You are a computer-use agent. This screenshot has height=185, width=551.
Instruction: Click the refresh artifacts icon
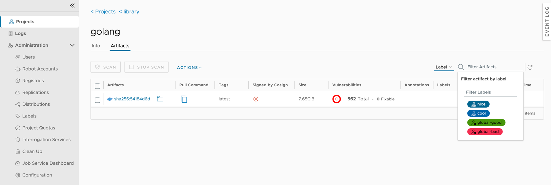[530, 67]
